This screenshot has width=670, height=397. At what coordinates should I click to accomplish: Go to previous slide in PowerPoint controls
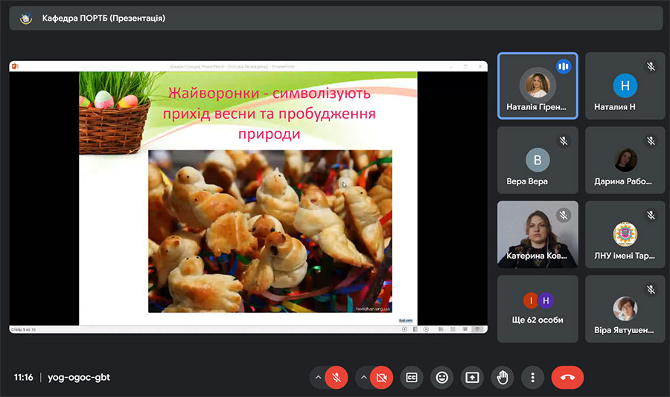pos(405,329)
